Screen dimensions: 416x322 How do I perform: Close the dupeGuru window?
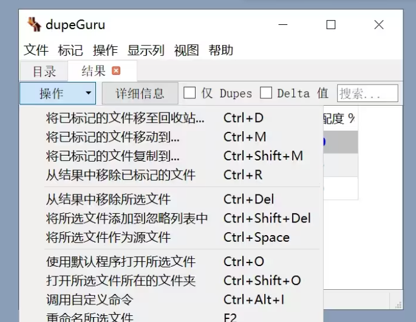click(378, 25)
